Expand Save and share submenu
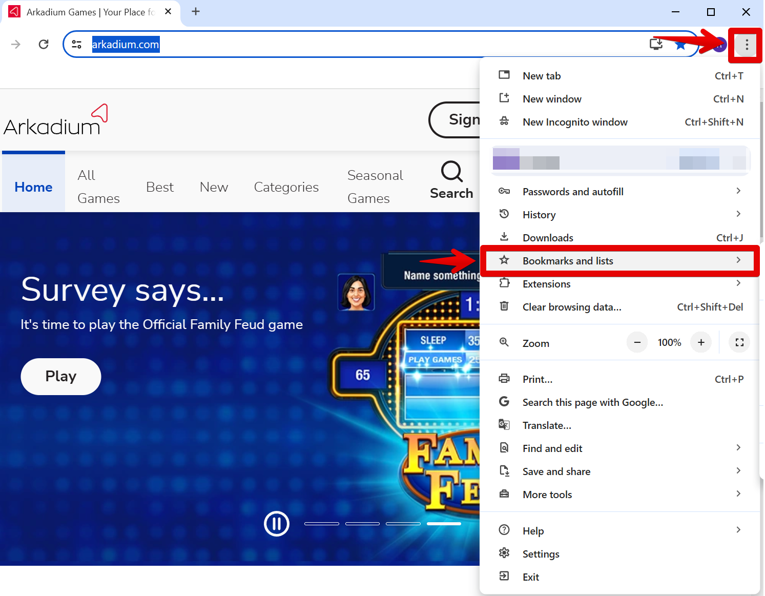Screen dimensions: 765x596 620,471
